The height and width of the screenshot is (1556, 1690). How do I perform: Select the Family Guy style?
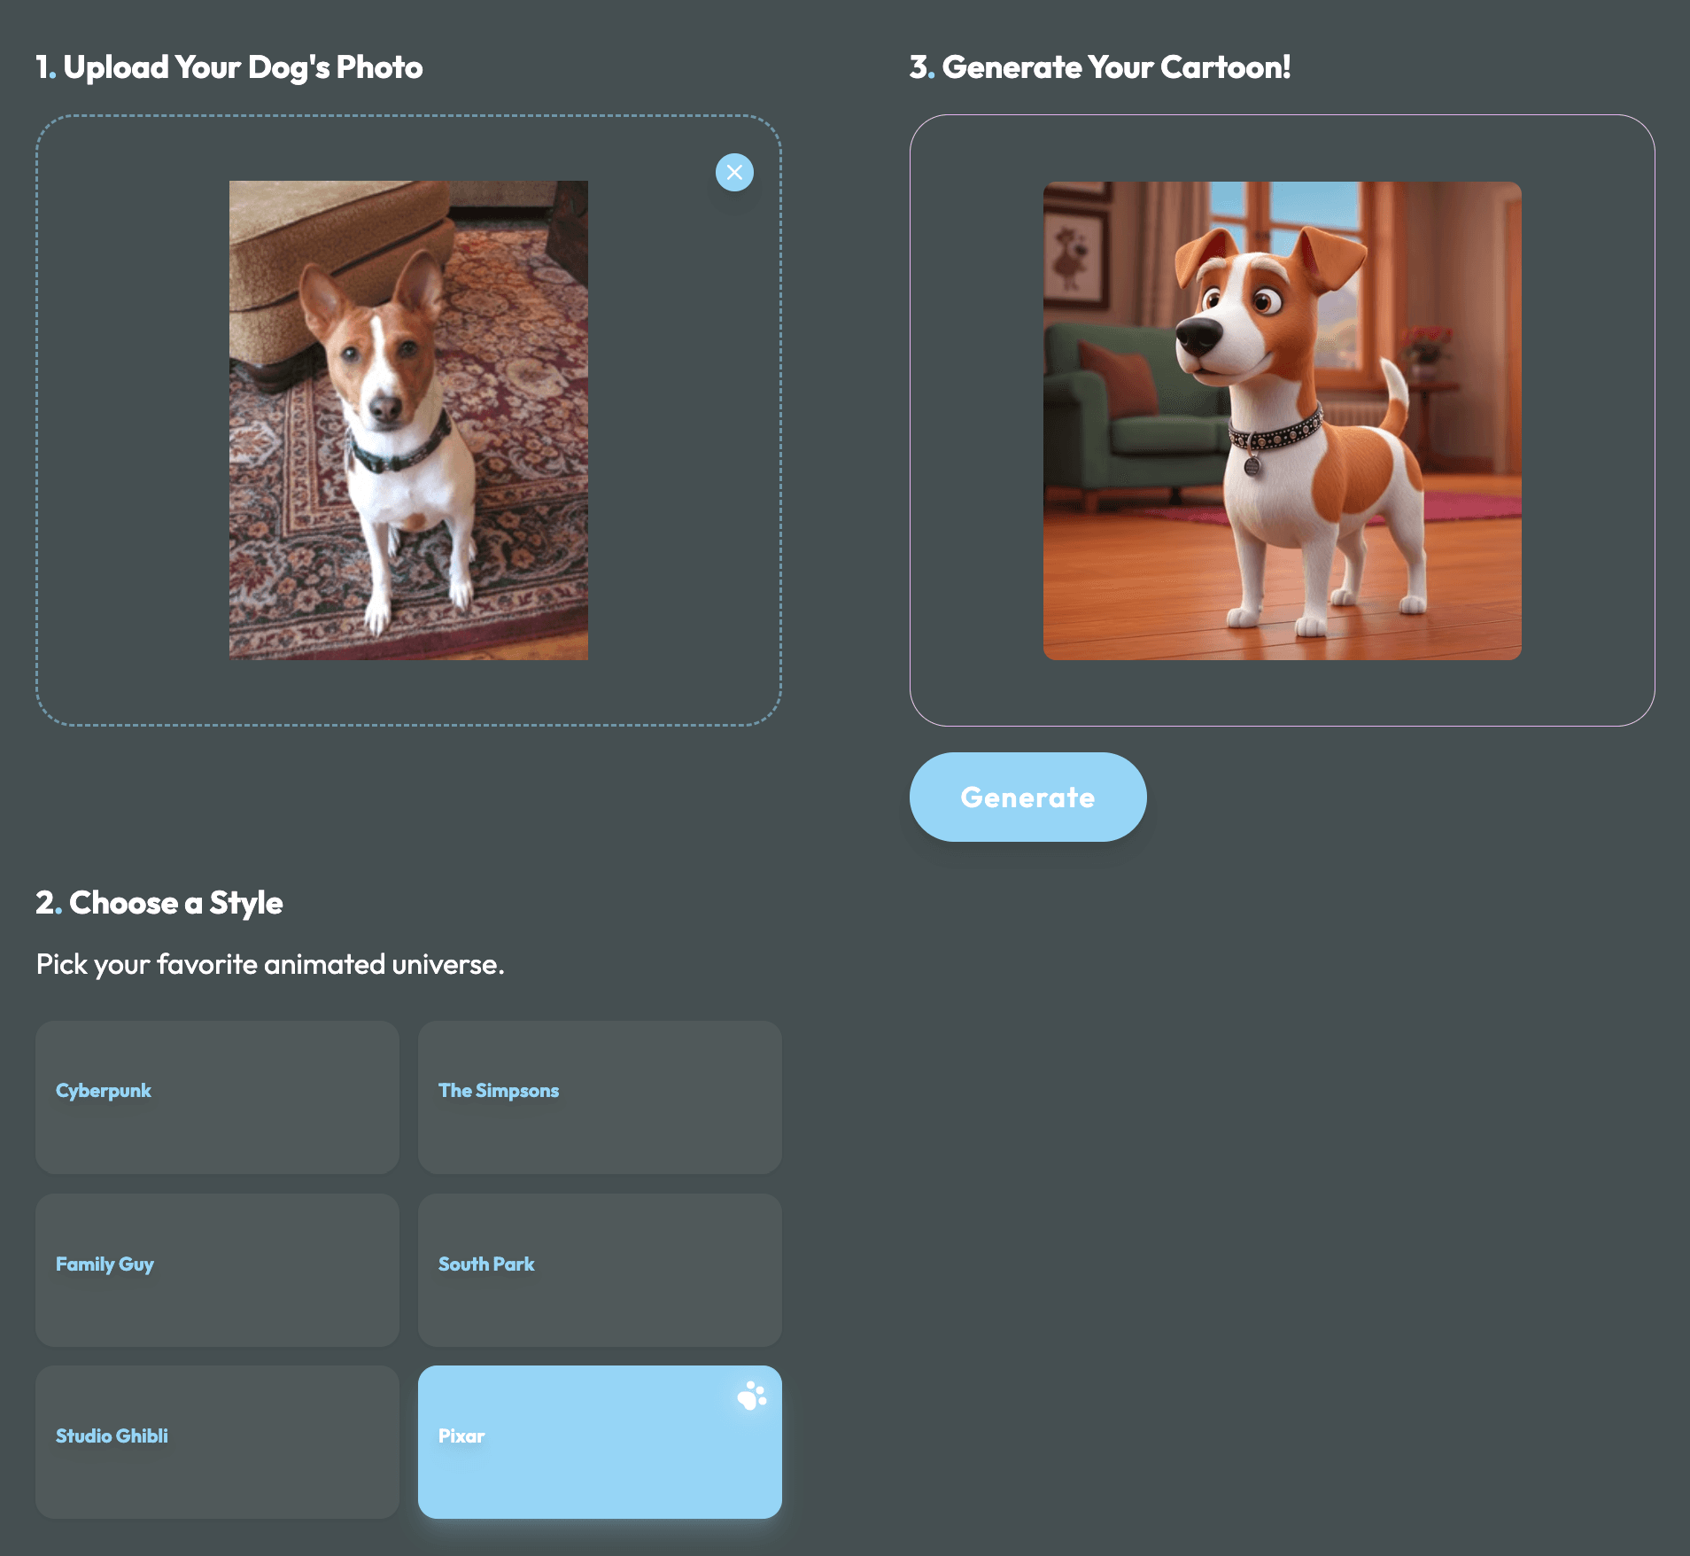[x=217, y=1271]
